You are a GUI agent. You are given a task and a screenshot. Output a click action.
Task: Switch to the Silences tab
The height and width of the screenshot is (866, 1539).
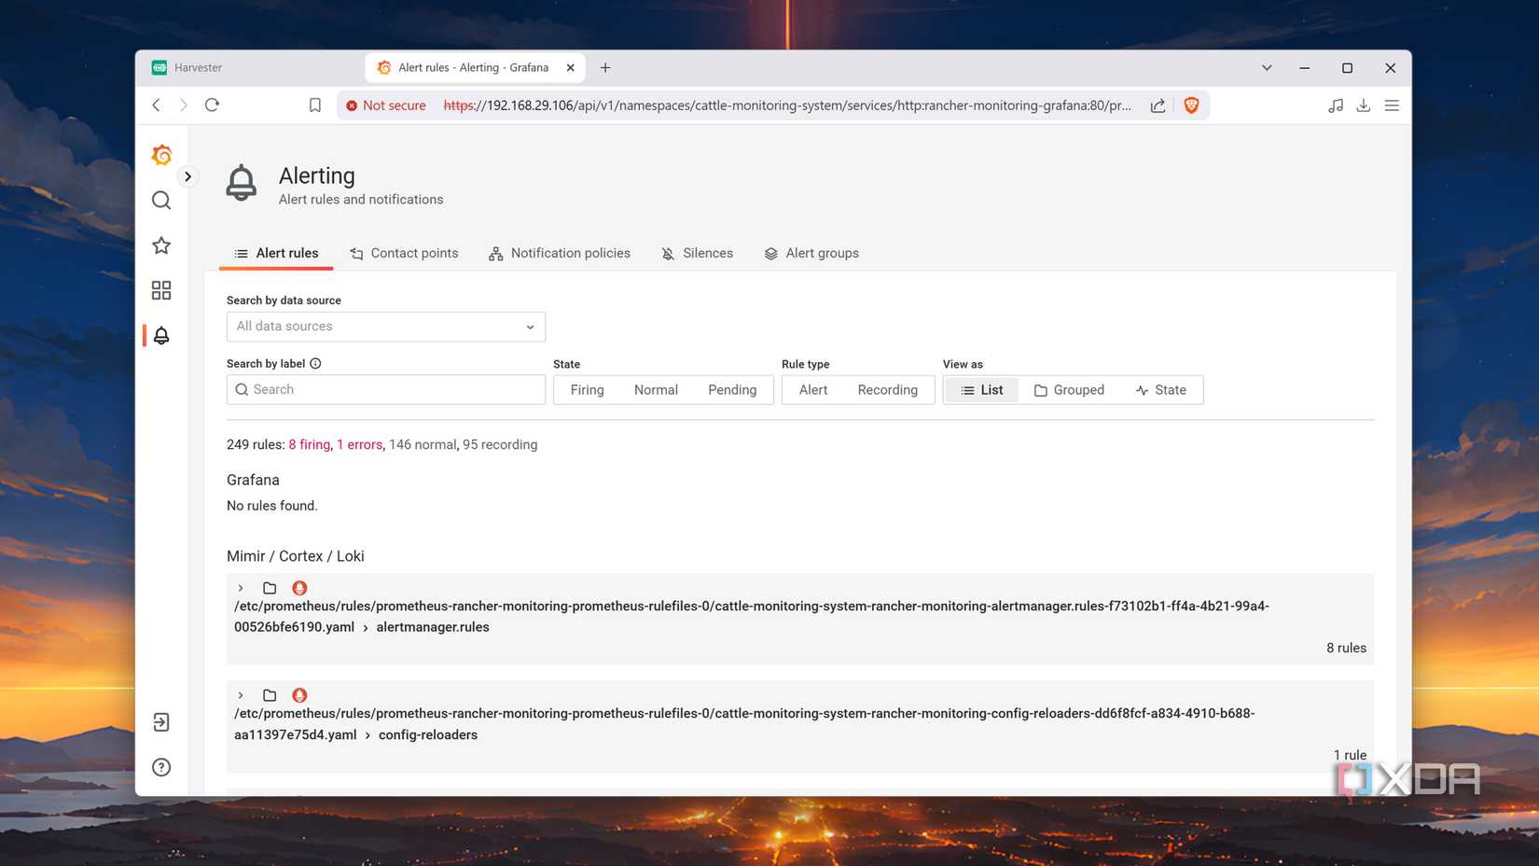click(x=698, y=253)
